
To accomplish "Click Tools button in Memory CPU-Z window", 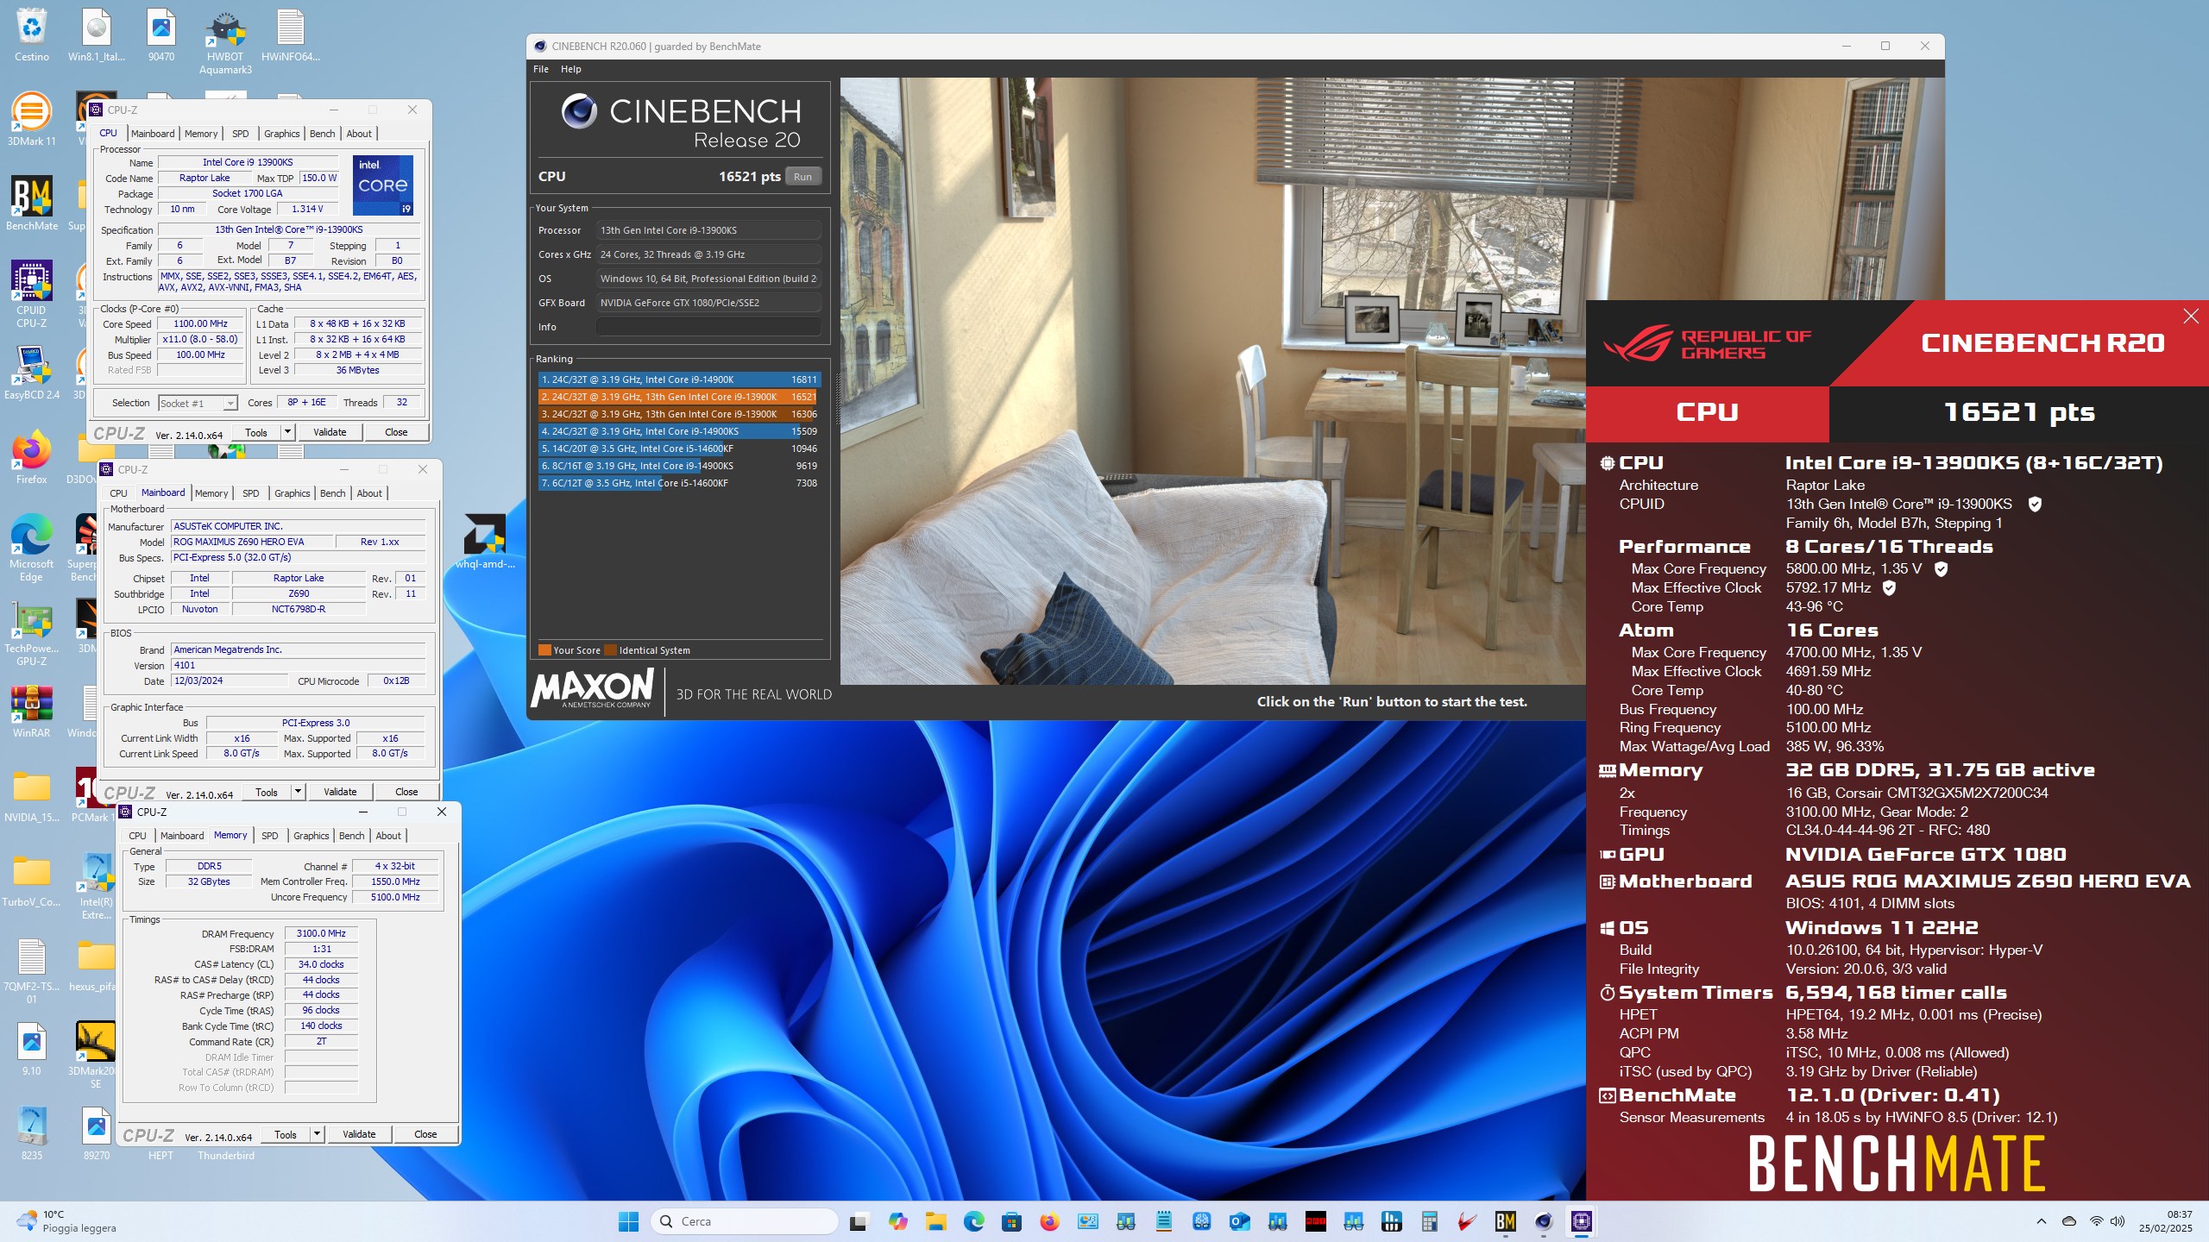I will (x=285, y=1134).
